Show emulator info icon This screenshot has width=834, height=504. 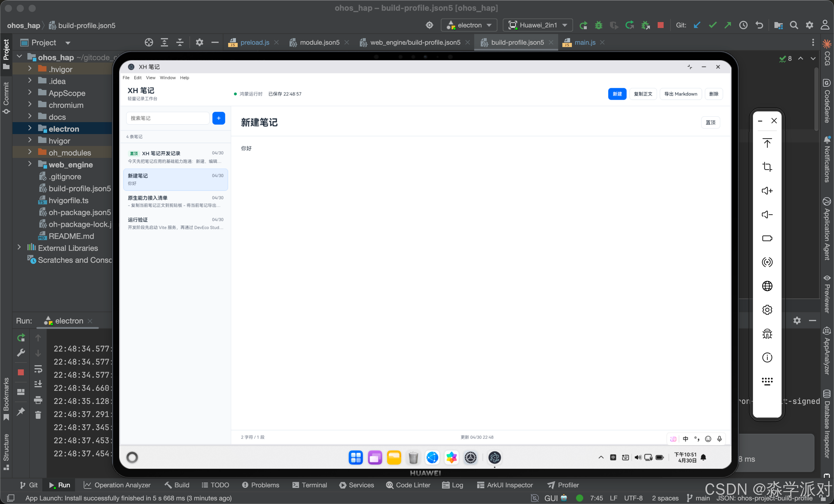pos(767,357)
